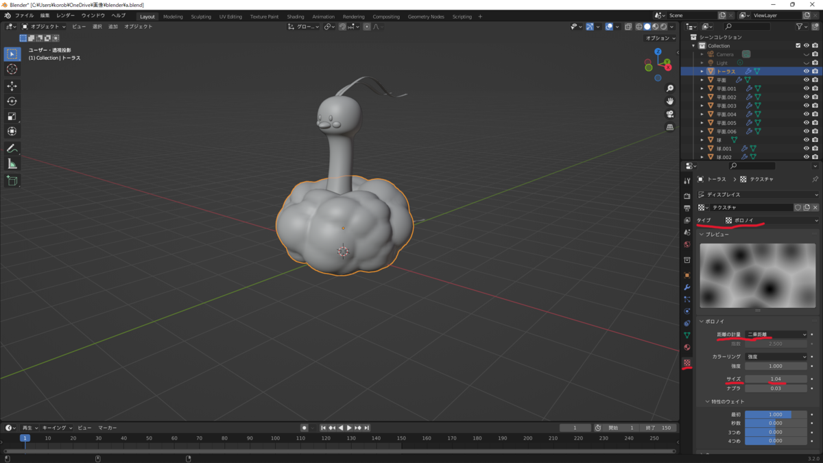Select solid viewport shading mode

coord(647,27)
